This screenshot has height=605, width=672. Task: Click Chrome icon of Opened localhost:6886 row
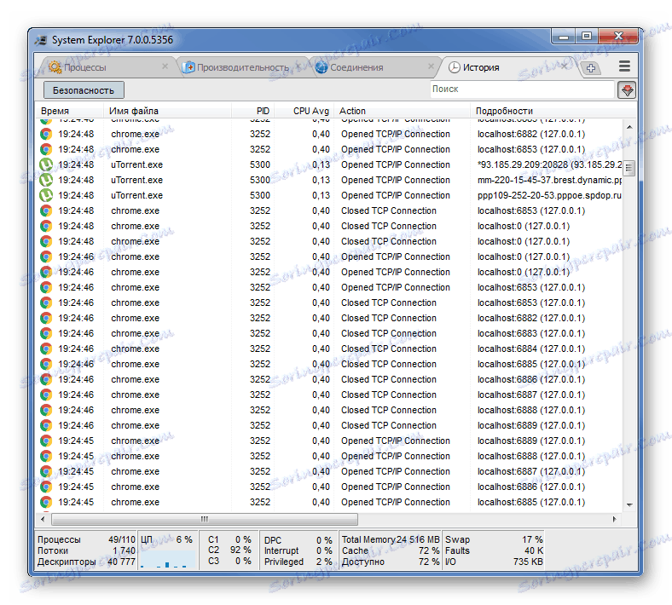46,487
